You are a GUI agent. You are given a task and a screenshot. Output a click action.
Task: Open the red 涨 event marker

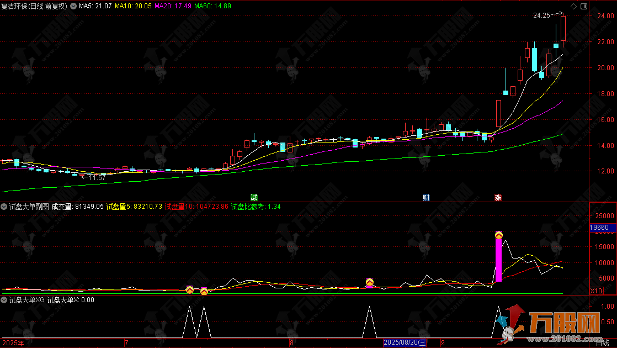(x=498, y=197)
